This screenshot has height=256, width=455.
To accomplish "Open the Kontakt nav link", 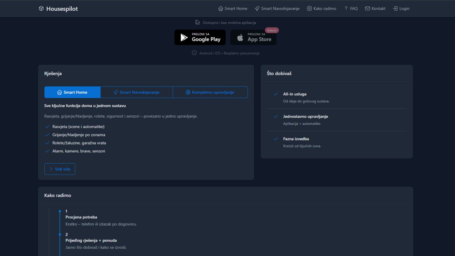I will [x=375, y=8].
